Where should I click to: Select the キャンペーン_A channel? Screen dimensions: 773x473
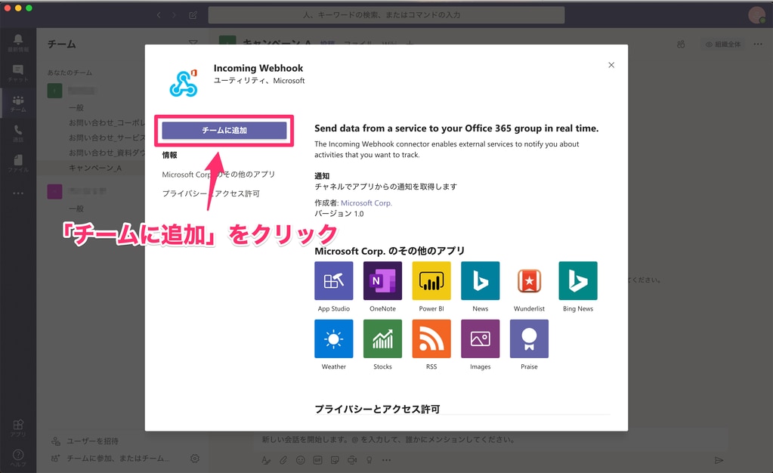pos(95,168)
